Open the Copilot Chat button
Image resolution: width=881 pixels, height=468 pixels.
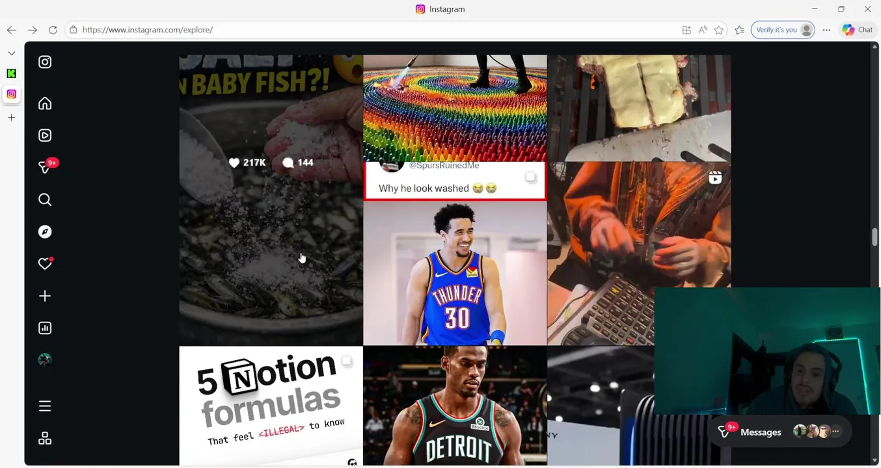pyautogui.click(x=858, y=30)
